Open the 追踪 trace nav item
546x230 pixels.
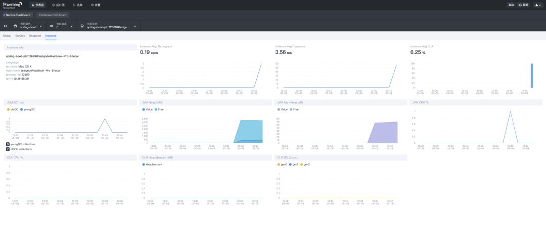coord(78,5)
